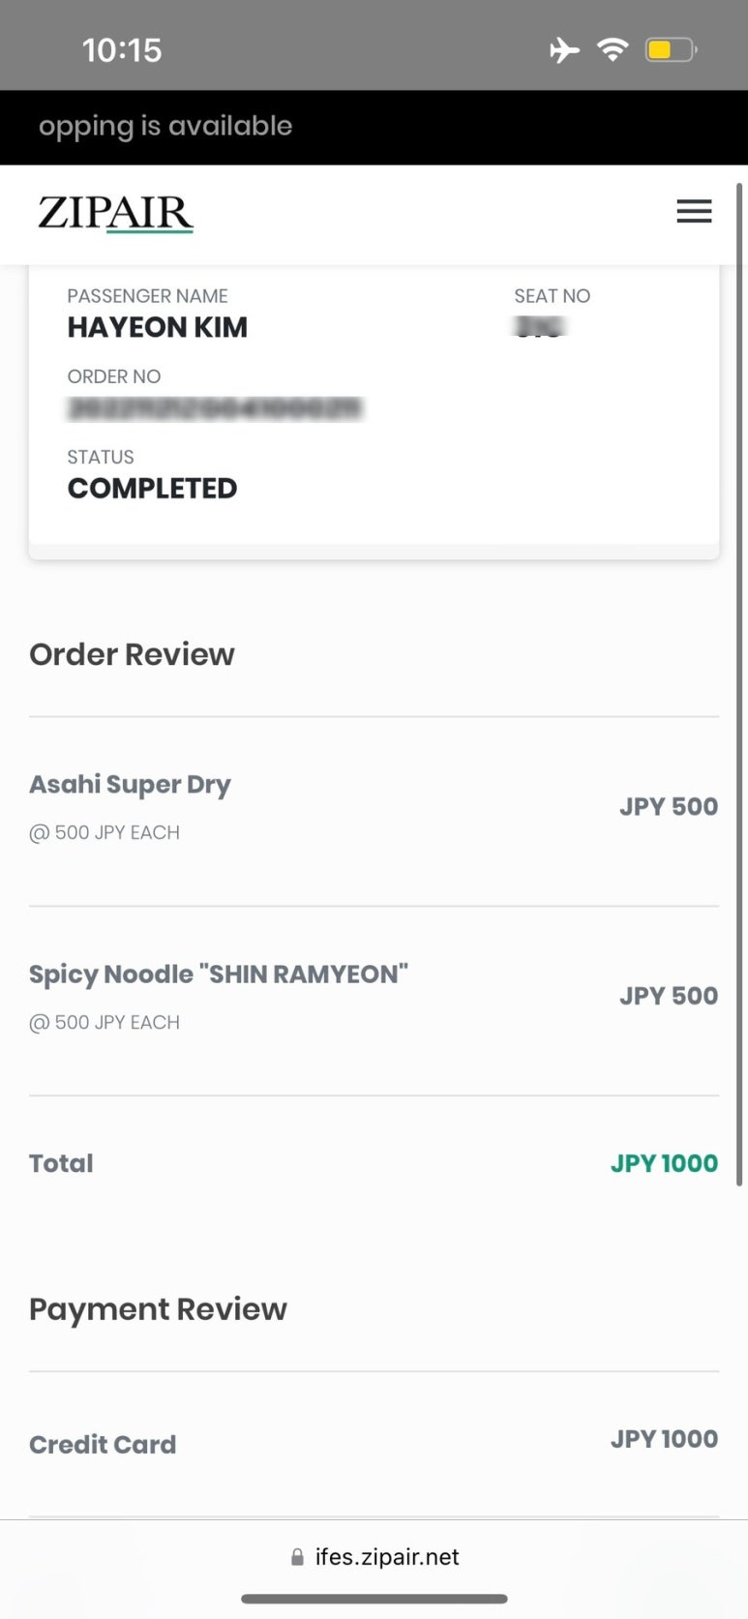Select the ifes.zipair.net address bar

(x=374, y=1557)
